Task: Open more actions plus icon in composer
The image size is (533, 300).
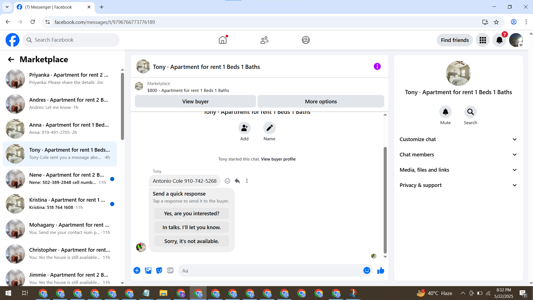Action: pos(137,271)
